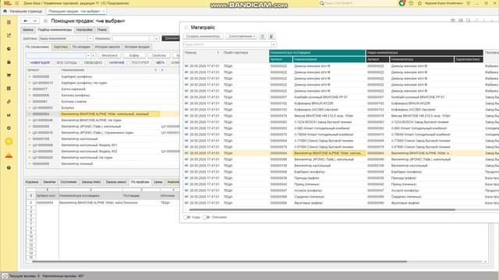This screenshot has height=280, width=499.
Task: Open the История продаж tab
Action: [x=137, y=47]
